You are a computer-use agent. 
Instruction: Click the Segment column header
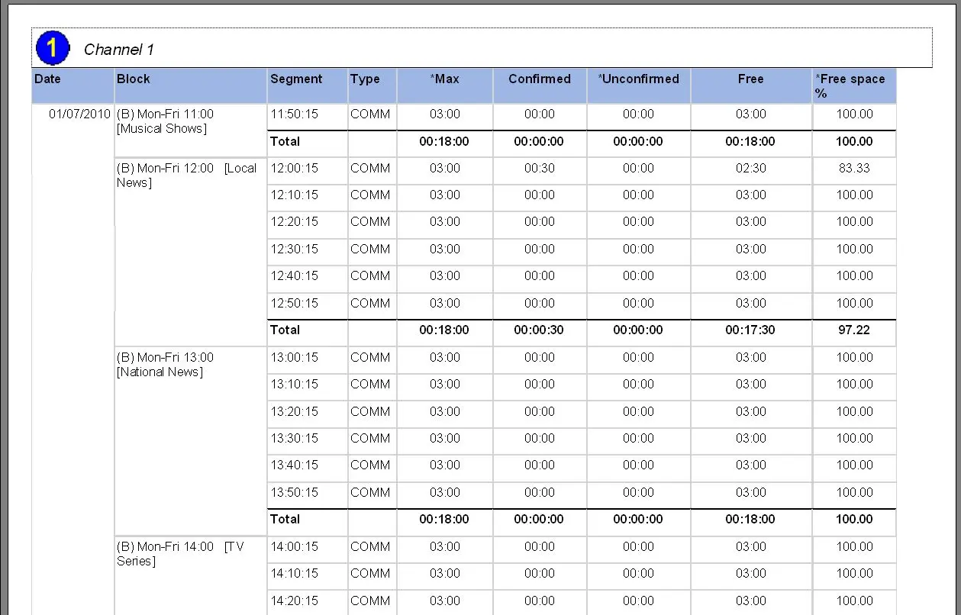click(296, 79)
